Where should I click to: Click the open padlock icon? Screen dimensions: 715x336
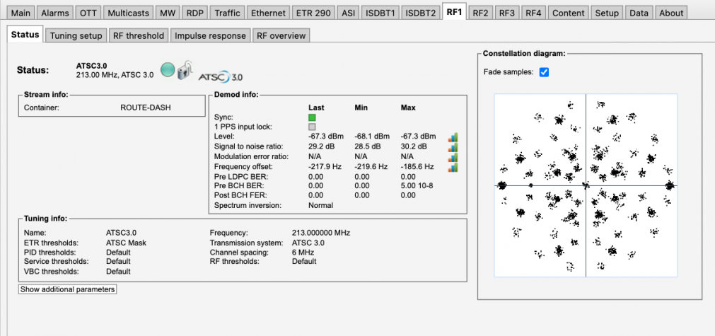point(183,71)
